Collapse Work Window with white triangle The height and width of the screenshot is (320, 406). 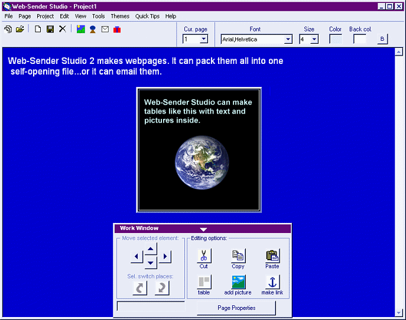(x=203, y=230)
